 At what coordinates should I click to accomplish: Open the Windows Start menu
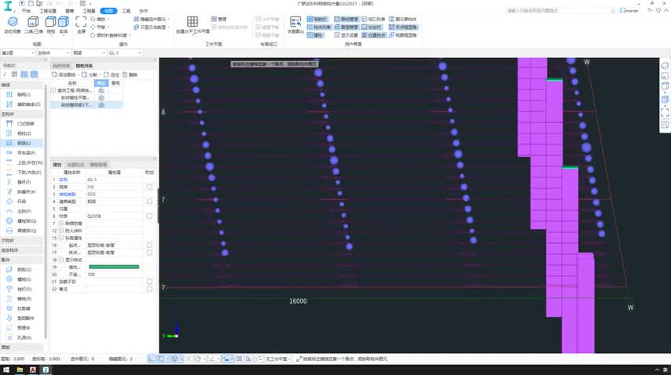coord(6,370)
